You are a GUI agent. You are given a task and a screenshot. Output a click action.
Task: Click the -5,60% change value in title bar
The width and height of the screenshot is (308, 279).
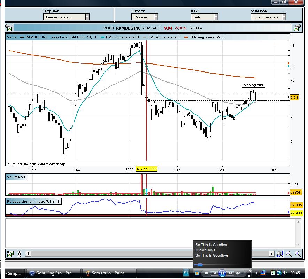[x=180, y=28]
